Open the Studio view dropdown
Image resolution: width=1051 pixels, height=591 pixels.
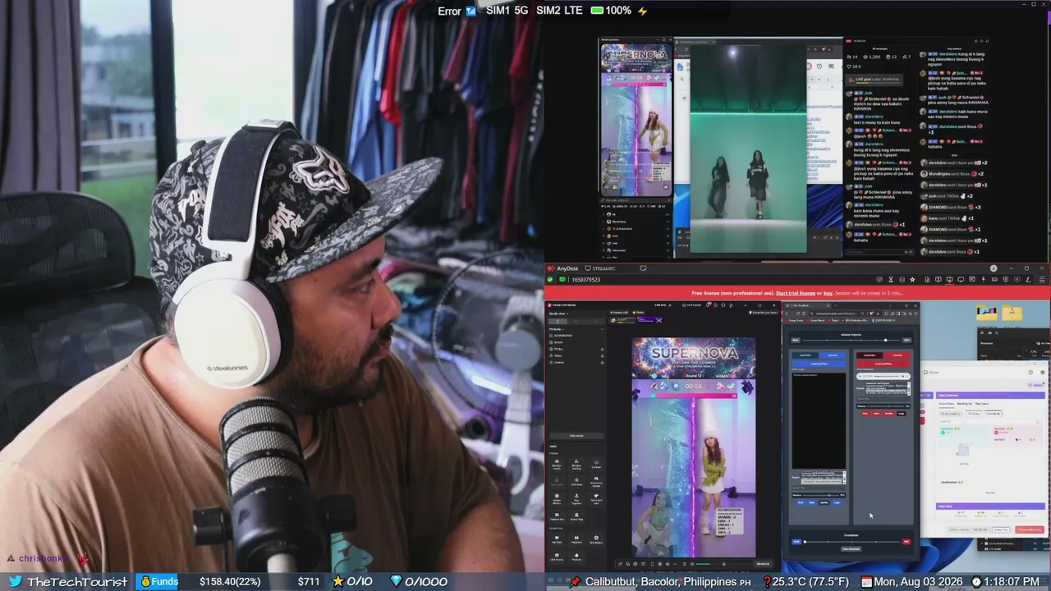559,314
